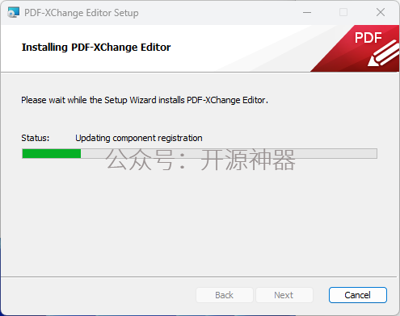This screenshot has width=400, height=316.
Task: Click the "Please wait while the Setup Wizard" message
Action: coord(145,100)
